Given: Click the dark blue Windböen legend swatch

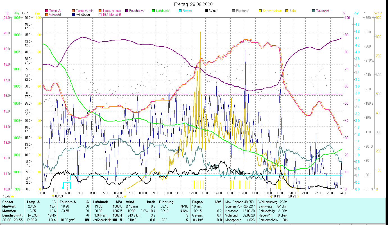Looking at the screenshot, I should pos(73,15).
